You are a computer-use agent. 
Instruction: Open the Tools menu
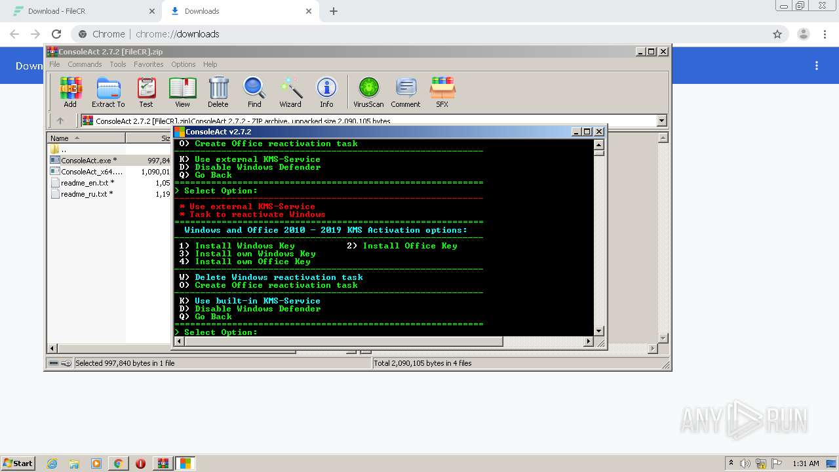pyautogui.click(x=118, y=64)
